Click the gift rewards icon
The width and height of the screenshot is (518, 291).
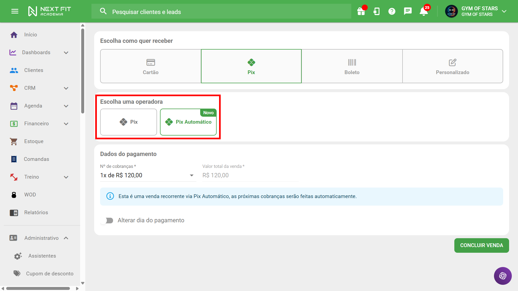pos(361,11)
